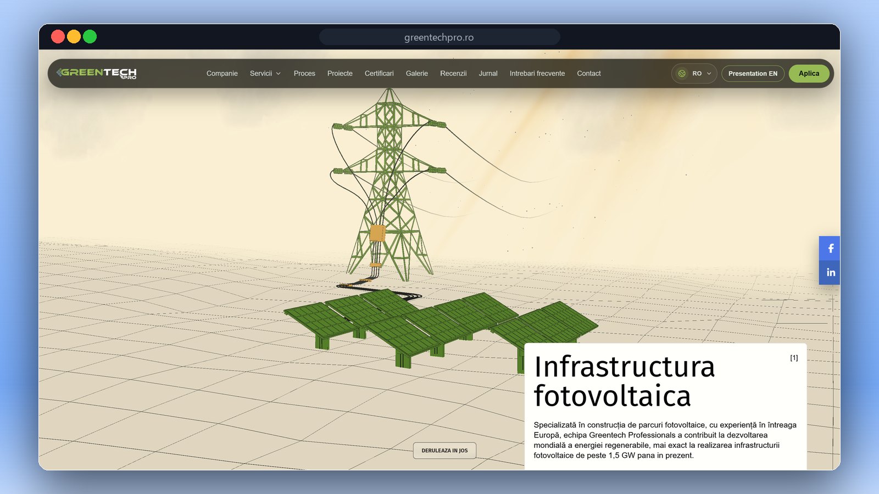Click the chevron next to Servicii
879x494 pixels.
279,74
